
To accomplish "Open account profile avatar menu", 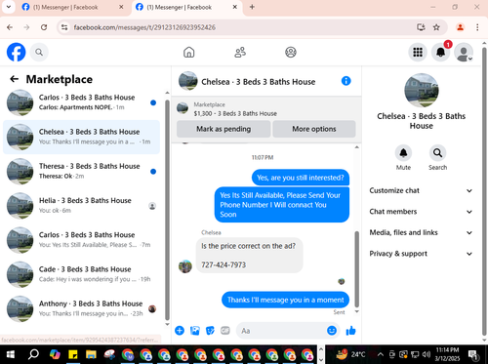I will click(464, 52).
